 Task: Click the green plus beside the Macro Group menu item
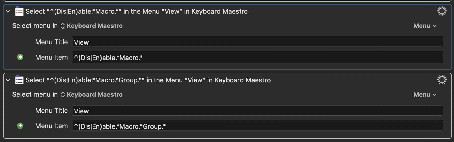point(20,126)
